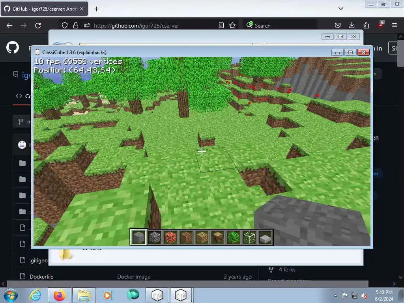Click the Firefox Search box
The image size is (404, 303).
(x=280, y=26)
